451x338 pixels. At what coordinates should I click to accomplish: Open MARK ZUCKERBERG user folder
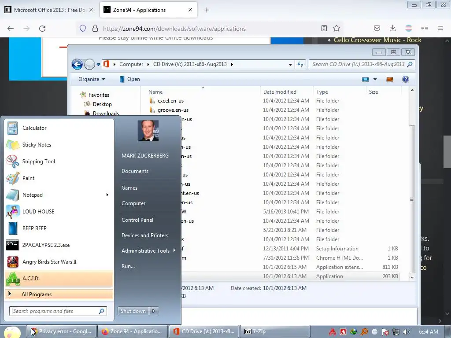pos(145,155)
